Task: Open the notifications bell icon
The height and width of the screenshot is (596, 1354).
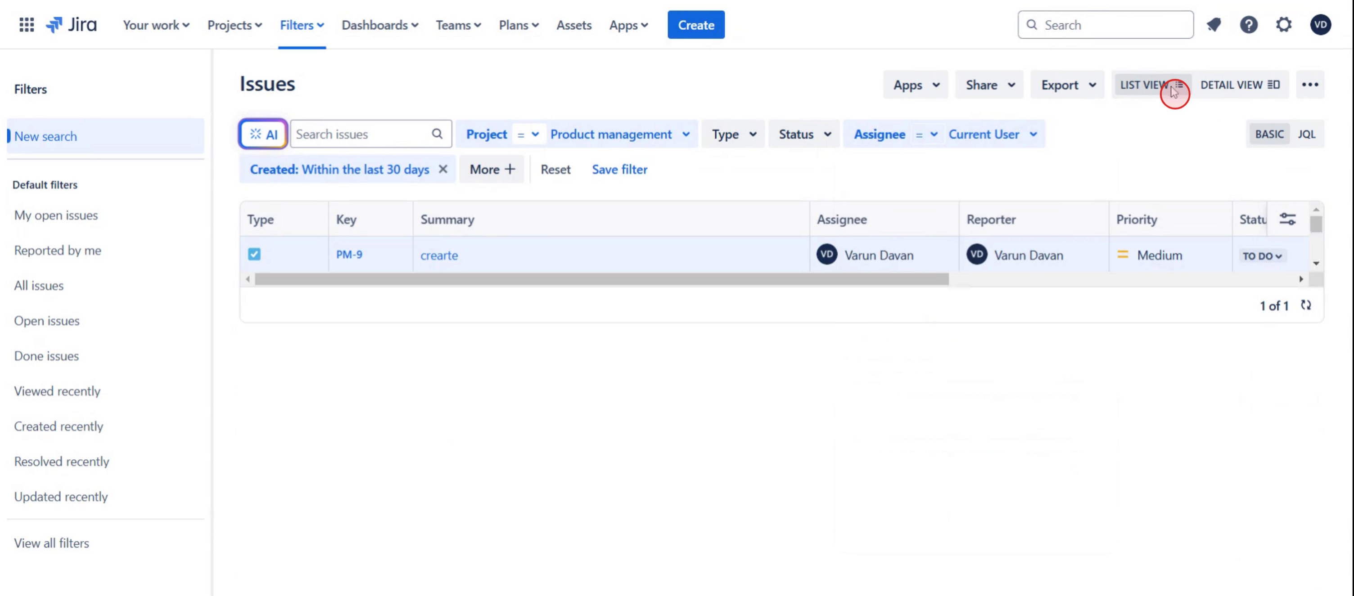Action: pos(1214,25)
